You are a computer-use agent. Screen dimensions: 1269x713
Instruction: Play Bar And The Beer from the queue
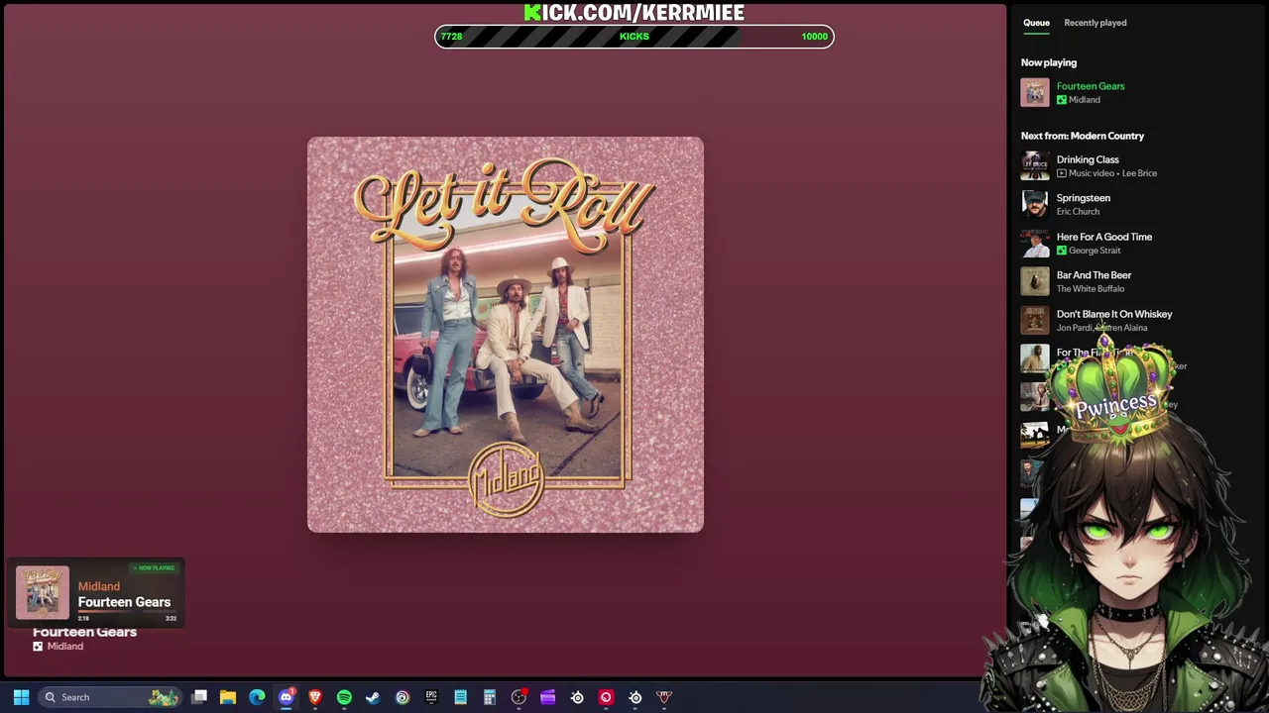(x=1094, y=275)
